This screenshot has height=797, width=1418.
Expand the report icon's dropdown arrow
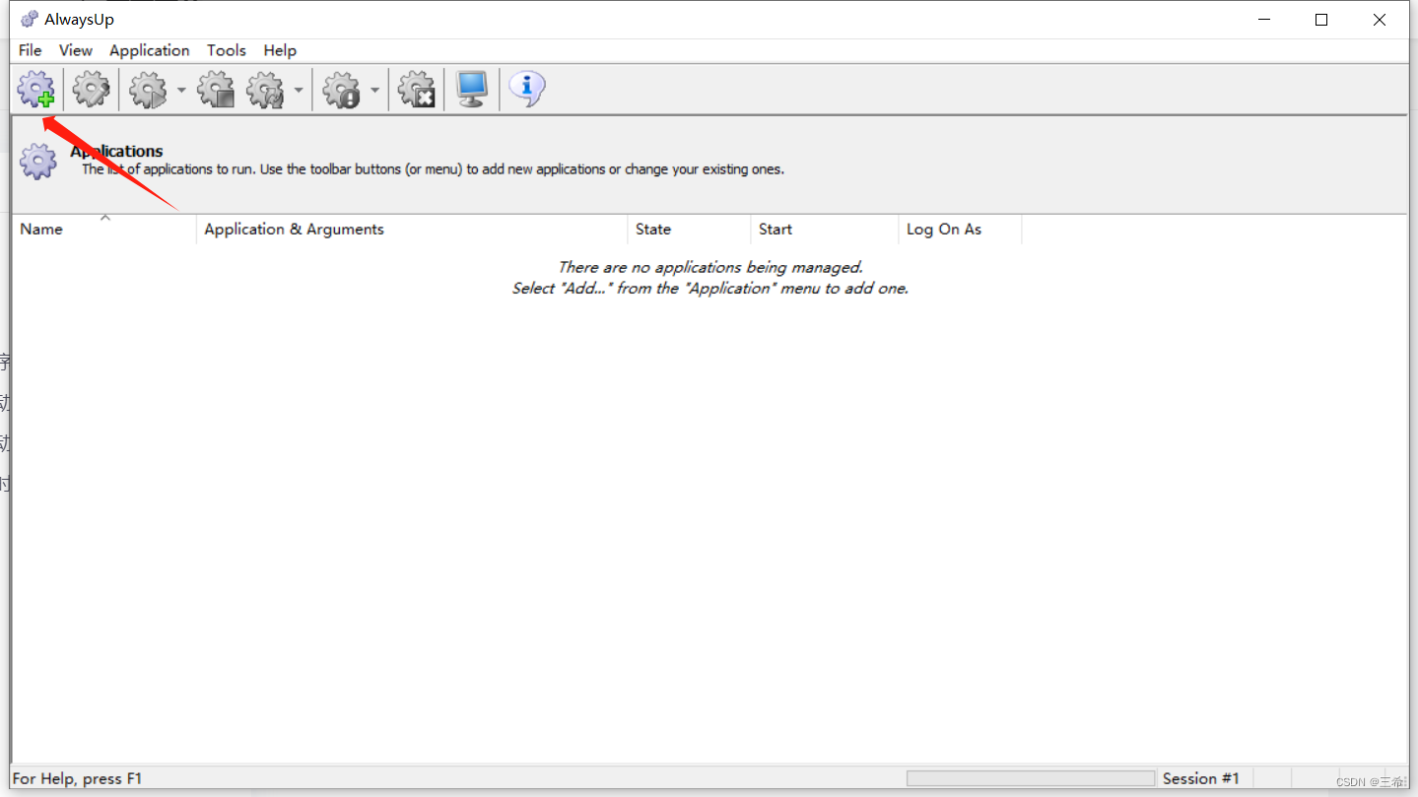click(x=374, y=89)
